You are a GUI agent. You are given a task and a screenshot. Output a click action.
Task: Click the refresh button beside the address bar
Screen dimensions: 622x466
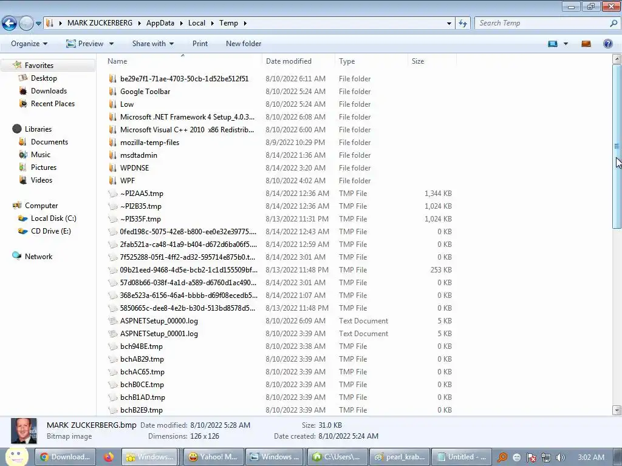click(x=462, y=24)
